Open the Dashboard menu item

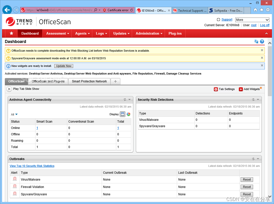(30, 34)
